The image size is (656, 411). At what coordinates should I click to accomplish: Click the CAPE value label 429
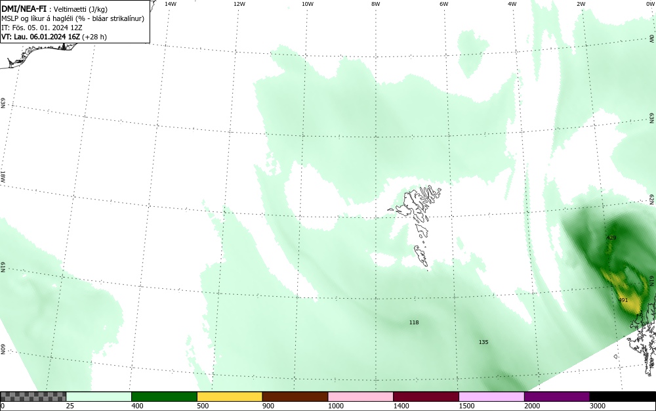point(611,238)
